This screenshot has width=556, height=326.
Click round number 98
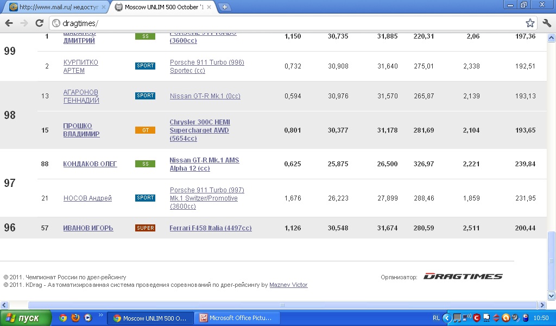pos(10,115)
